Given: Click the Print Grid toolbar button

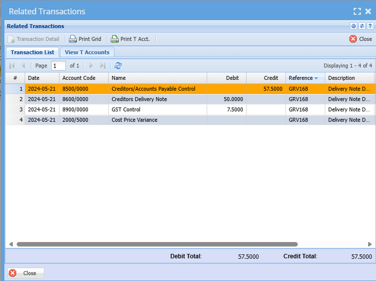Looking at the screenshot, I should tap(85, 39).
